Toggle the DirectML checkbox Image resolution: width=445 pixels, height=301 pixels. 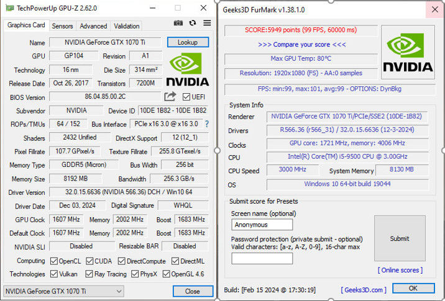coord(175,261)
